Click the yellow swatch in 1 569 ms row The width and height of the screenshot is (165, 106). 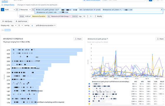click(89, 104)
